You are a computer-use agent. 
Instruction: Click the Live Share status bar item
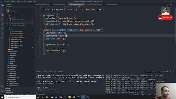(20, 95)
